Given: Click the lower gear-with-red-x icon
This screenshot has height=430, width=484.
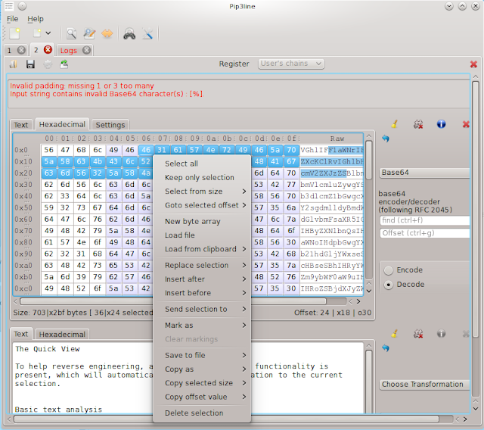Looking at the screenshot, I should click(x=418, y=334).
